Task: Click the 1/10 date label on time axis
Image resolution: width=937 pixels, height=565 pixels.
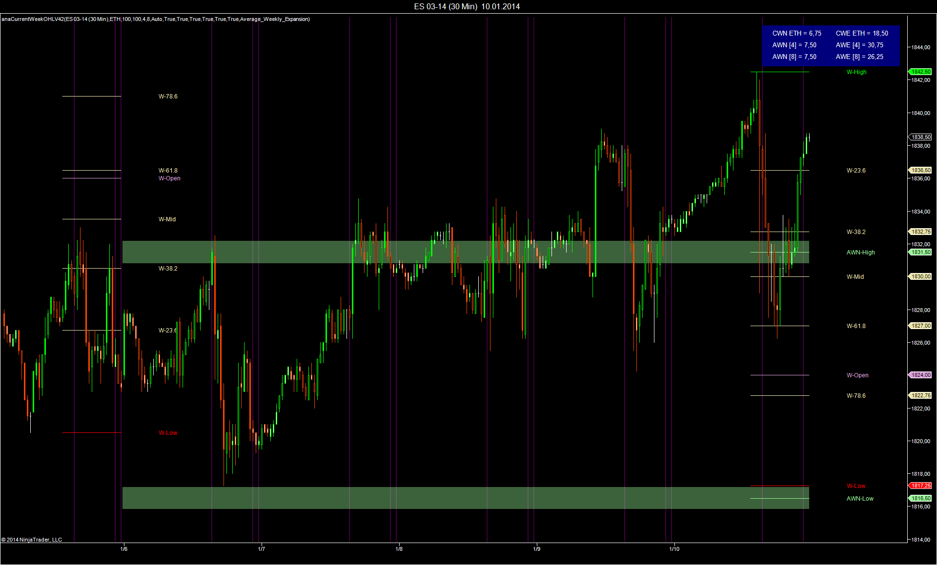Action: point(674,549)
